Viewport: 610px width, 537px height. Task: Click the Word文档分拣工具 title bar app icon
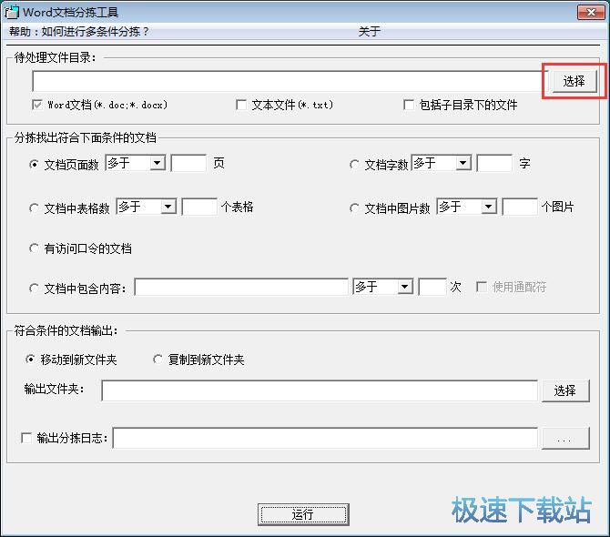11,12
